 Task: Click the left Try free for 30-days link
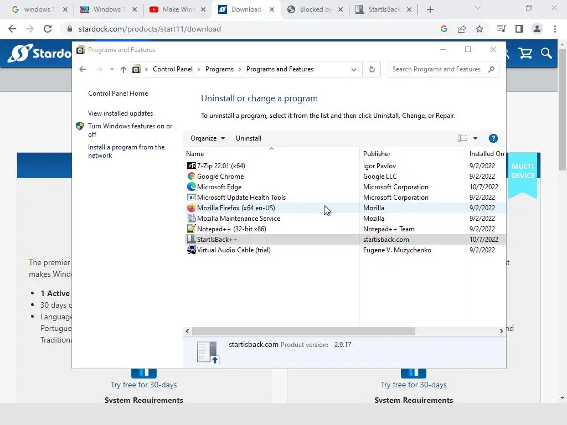pos(143,385)
